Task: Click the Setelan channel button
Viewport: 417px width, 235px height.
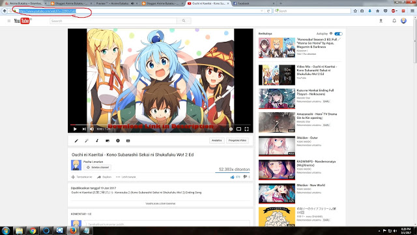Action: point(97,167)
